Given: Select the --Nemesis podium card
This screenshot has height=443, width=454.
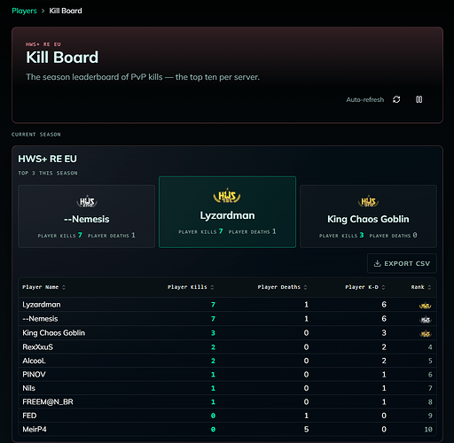Looking at the screenshot, I should point(86,216).
